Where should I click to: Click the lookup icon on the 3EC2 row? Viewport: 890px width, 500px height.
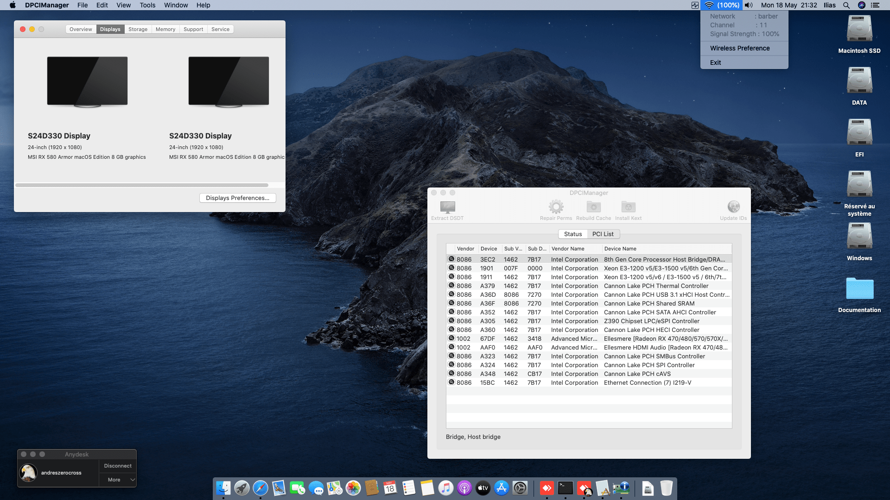pyautogui.click(x=451, y=259)
